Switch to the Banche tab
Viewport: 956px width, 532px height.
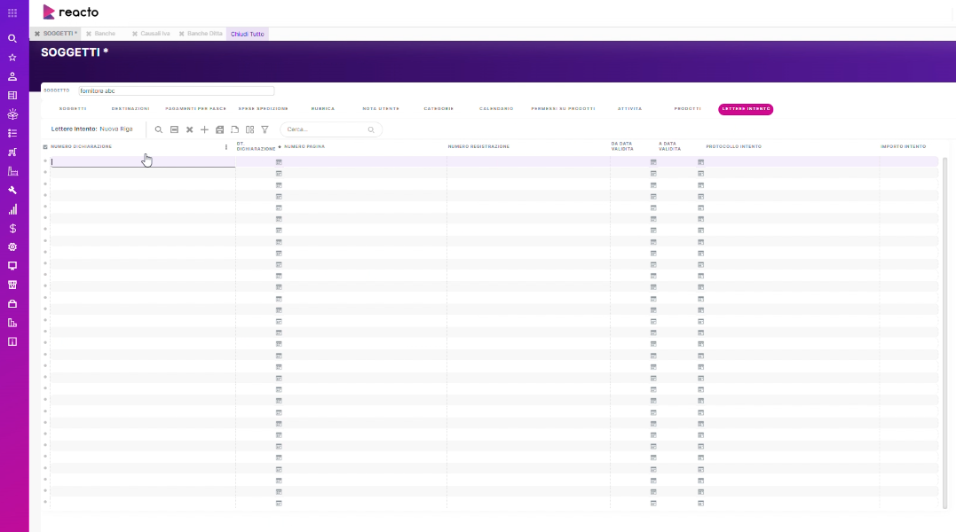(105, 34)
